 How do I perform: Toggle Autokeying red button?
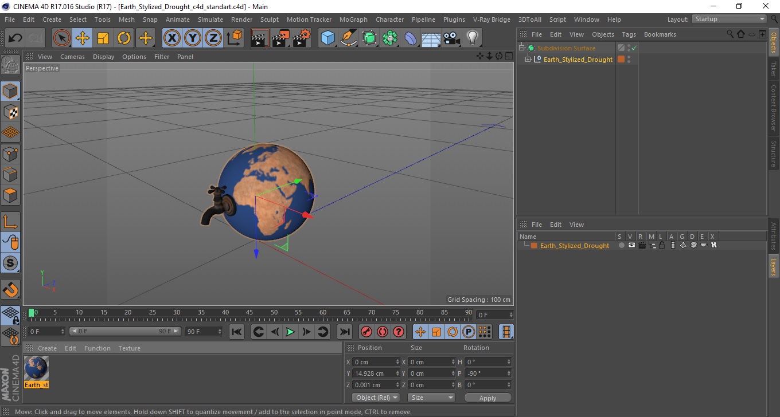[383, 332]
